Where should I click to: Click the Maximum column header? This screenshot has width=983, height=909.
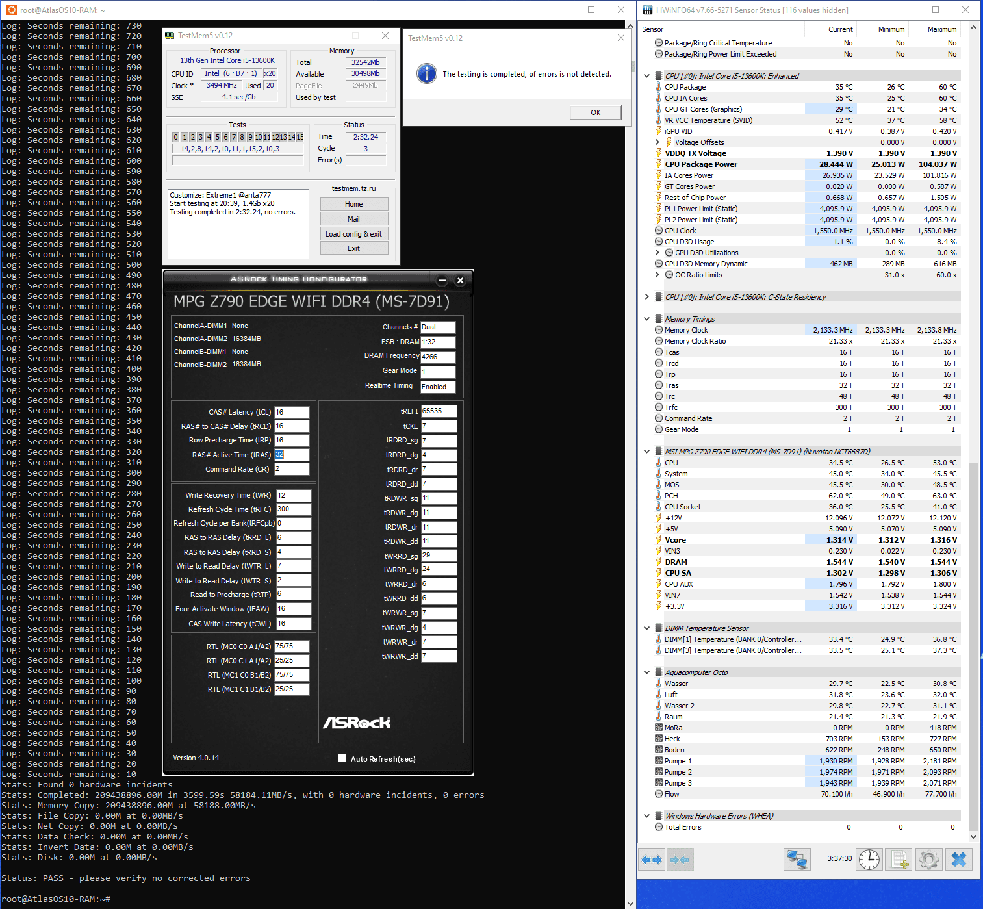pos(934,29)
